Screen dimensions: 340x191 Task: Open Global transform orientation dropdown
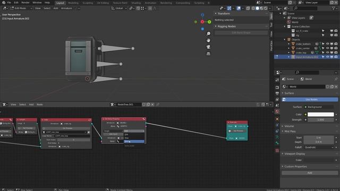[x=119, y=8]
